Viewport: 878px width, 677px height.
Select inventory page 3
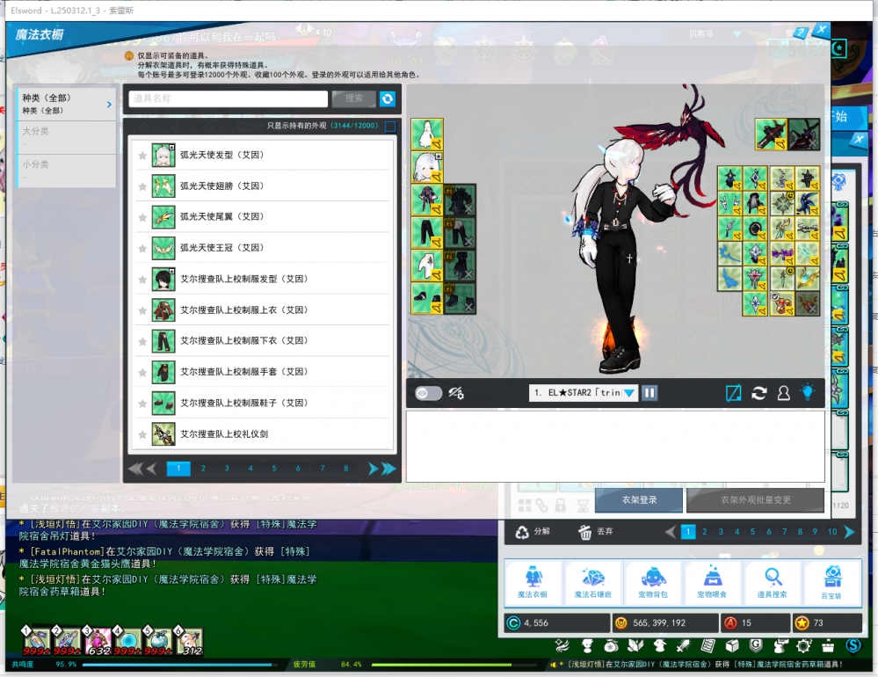(x=721, y=532)
